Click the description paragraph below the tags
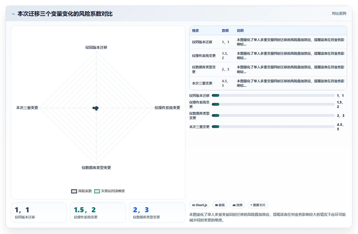This screenshot has width=358, height=234. click(x=268, y=217)
